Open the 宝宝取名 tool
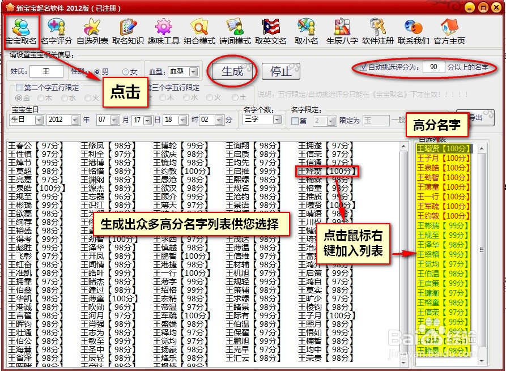The image size is (506, 371). tap(22, 32)
